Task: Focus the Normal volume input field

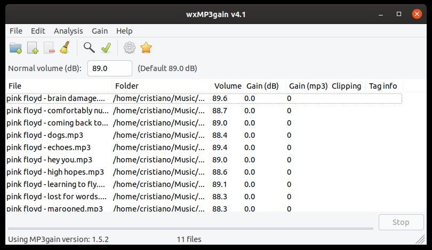Action: (110, 68)
